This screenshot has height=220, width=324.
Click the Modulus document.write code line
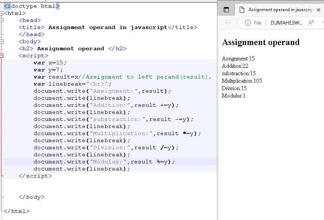pyautogui.click(x=104, y=162)
